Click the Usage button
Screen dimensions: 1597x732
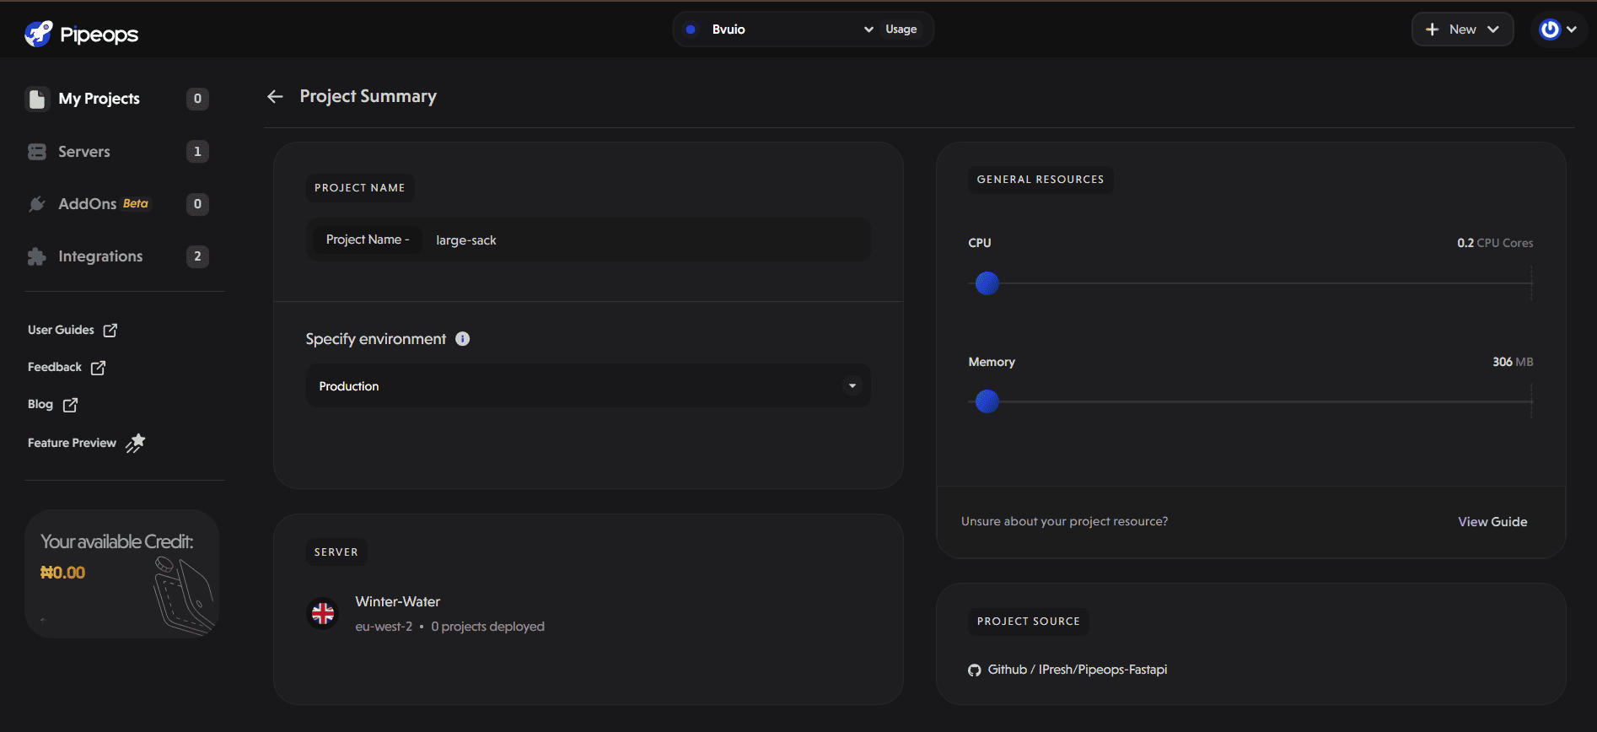coord(901,30)
